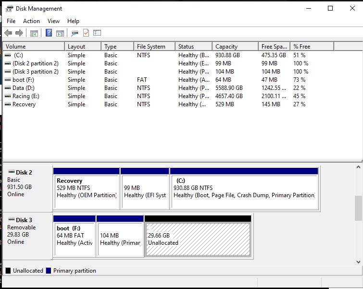Select the 99 MB EFI System partition block

145,188
